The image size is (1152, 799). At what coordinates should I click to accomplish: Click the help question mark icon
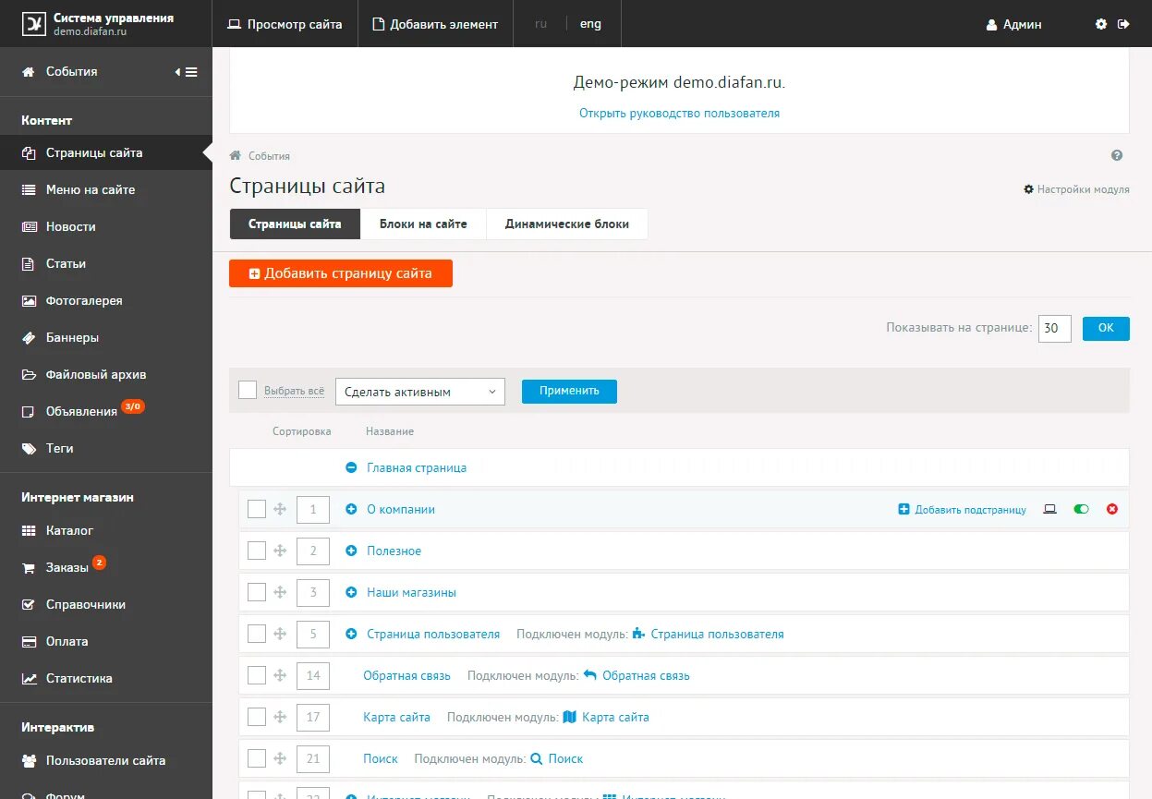click(1117, 156)
